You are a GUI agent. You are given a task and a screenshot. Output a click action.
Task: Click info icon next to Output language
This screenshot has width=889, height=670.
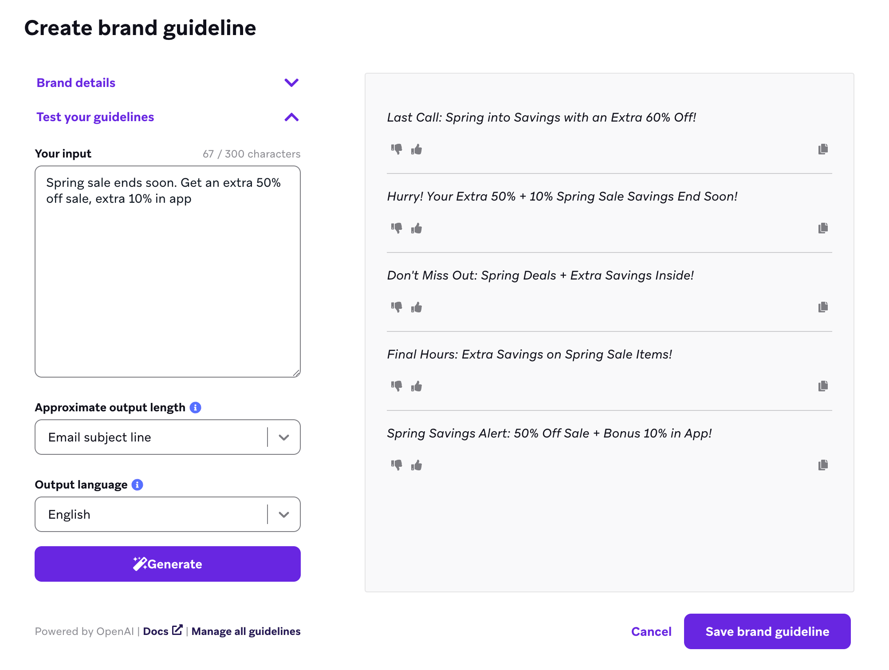click(138, 485)
